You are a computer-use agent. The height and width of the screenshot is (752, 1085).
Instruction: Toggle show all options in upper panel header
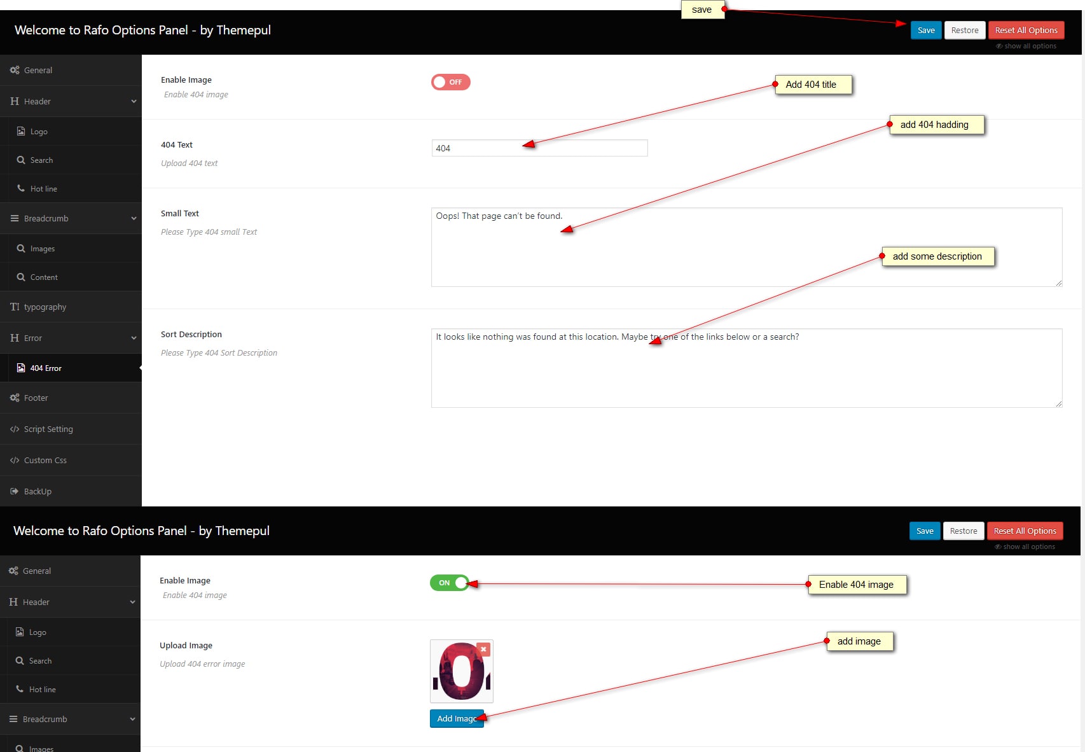(1026, 46)
